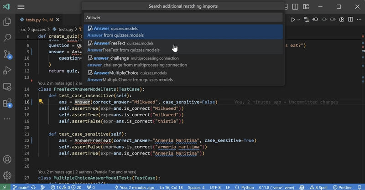Open the Customize Layout icon
365x190 pixels.
306,7
